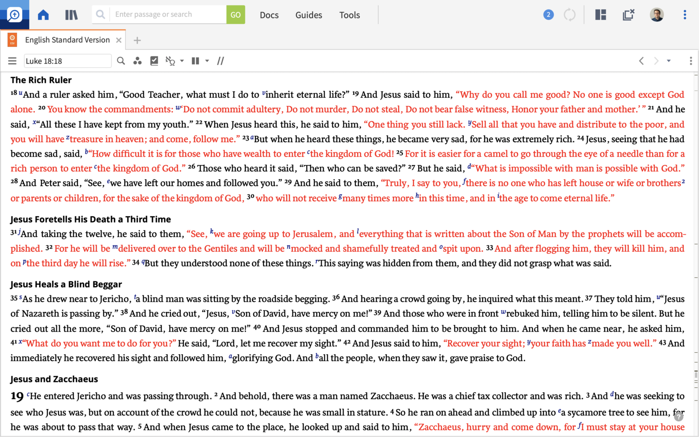
Task: Click the user account avatar
Action: 657,15
